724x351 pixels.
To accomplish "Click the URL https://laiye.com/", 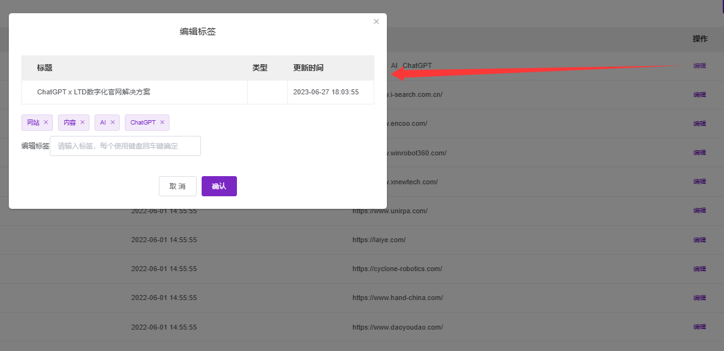I will click(379, 240).
